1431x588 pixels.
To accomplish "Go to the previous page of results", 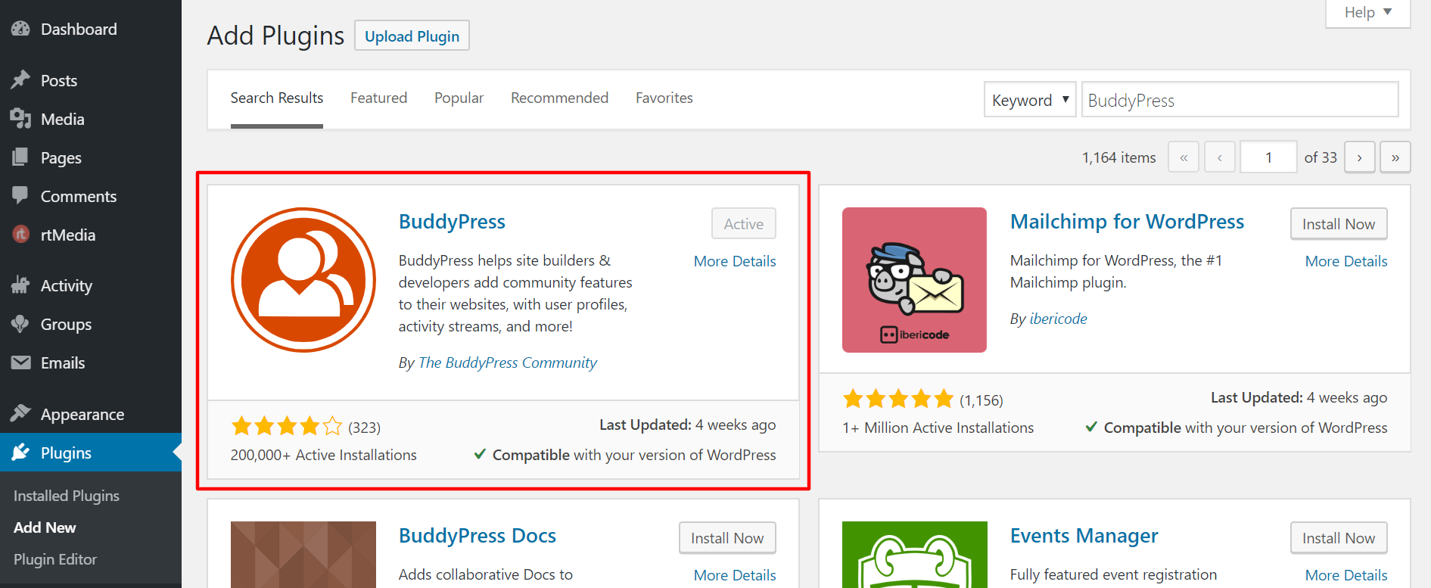I will 1220,157.
